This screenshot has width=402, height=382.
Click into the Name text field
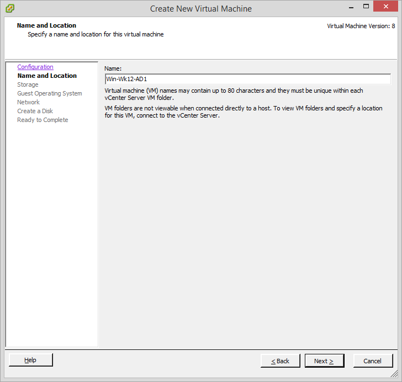click(247, 79)
